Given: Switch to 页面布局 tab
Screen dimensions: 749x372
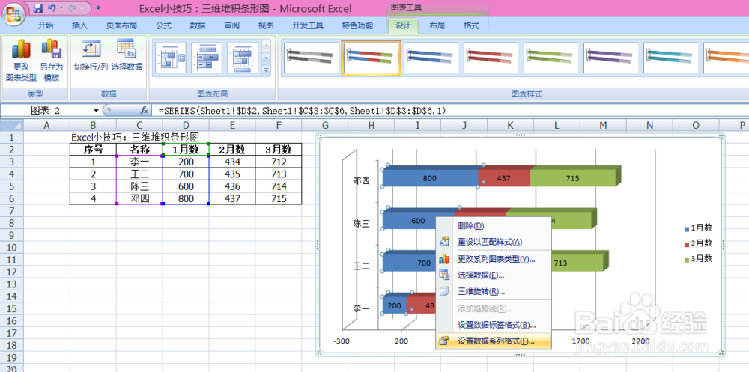Looking at the screenshot, I should (121, 25).
